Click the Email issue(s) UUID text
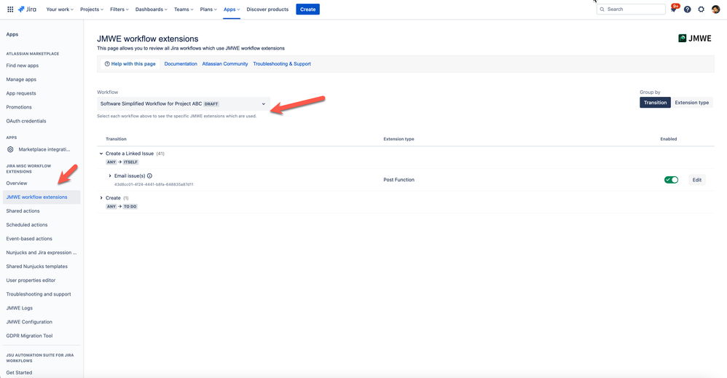The width and height of the screenshot is (727, 378). click(x=154, y=184)
